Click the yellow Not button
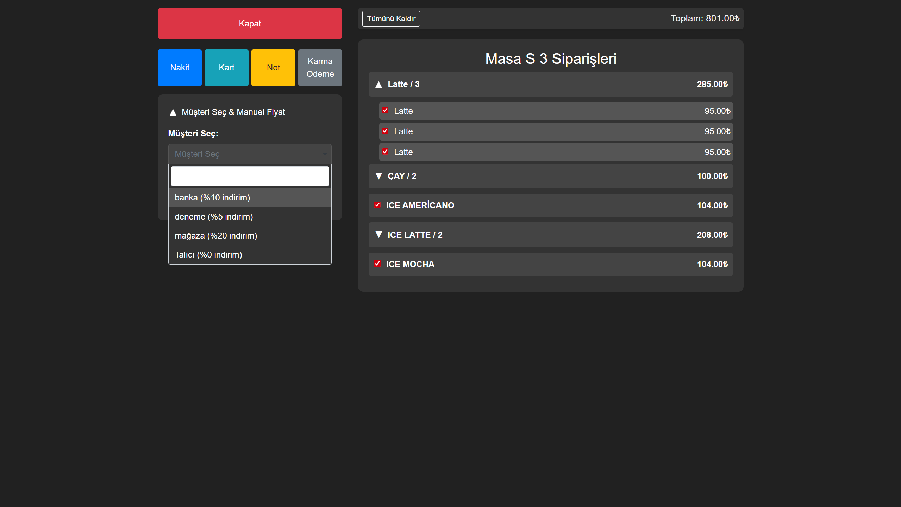 (x=273, y=68)
